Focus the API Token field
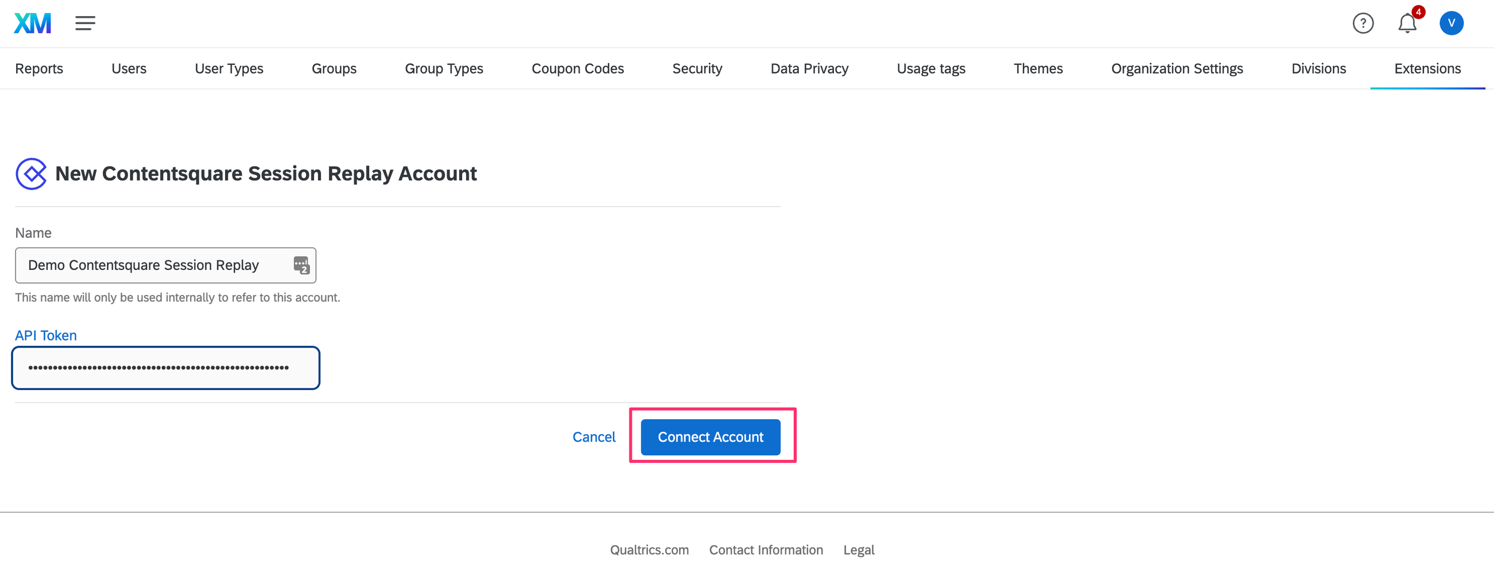 click(166, 368)
